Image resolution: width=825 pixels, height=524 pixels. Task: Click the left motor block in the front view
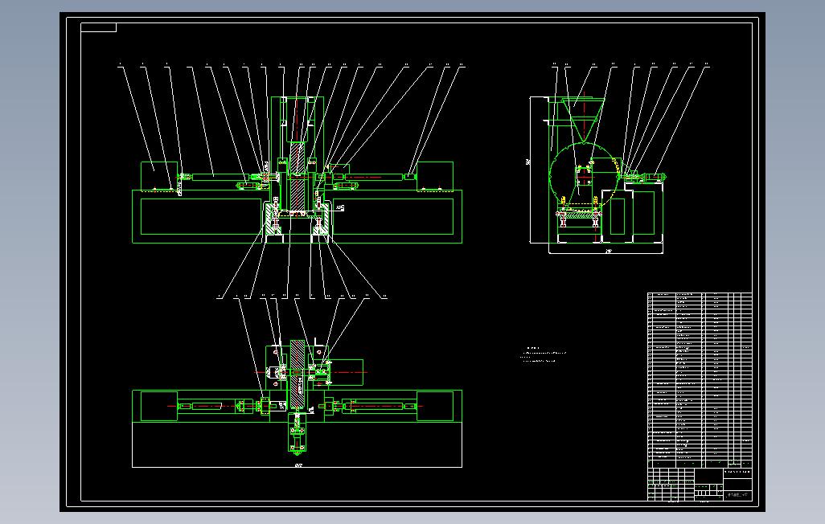pyautogui.click(x=159, y=176)
